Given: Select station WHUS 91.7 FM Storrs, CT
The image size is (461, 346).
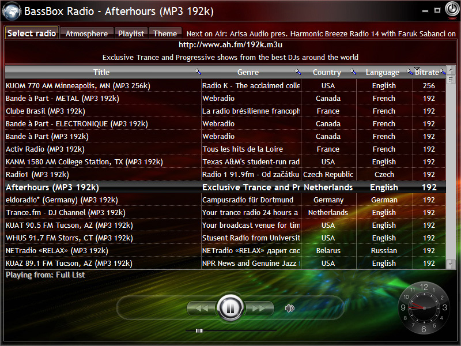Looking at the screenshot, I should click(69, 238).
